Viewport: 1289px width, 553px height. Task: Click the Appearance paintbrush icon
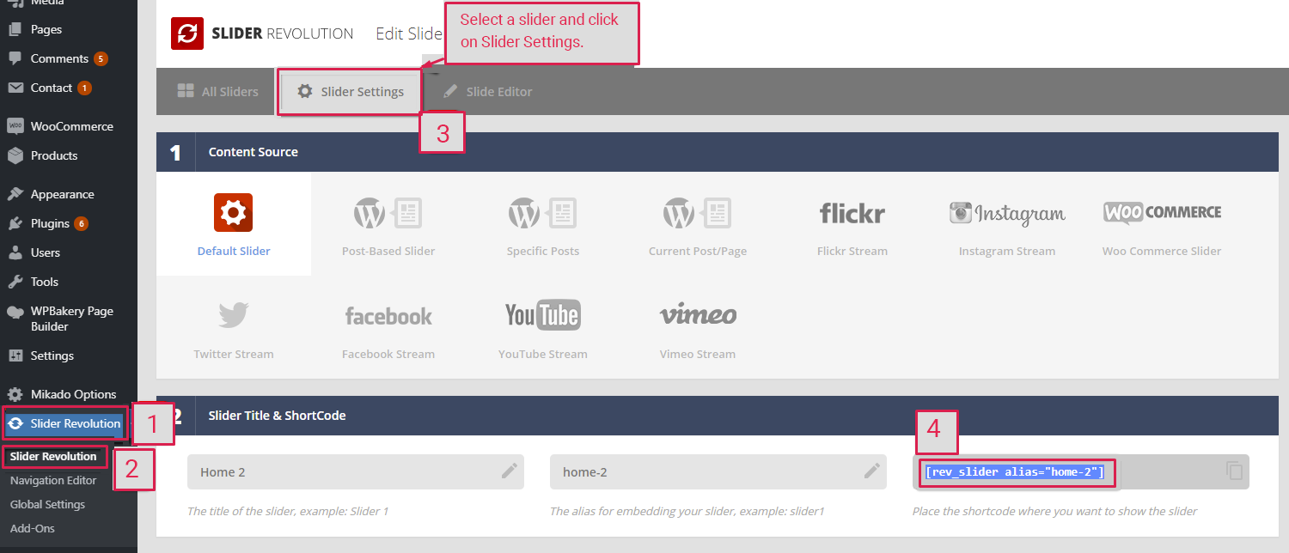pyautogui.click(x=15, y=194)
